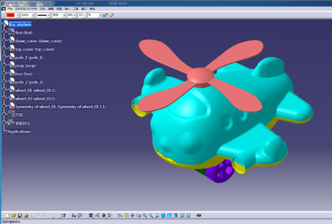The width and height of the screenshot is (332, 224).
Task: Click the Open folder icon
Action: [13, 216]
